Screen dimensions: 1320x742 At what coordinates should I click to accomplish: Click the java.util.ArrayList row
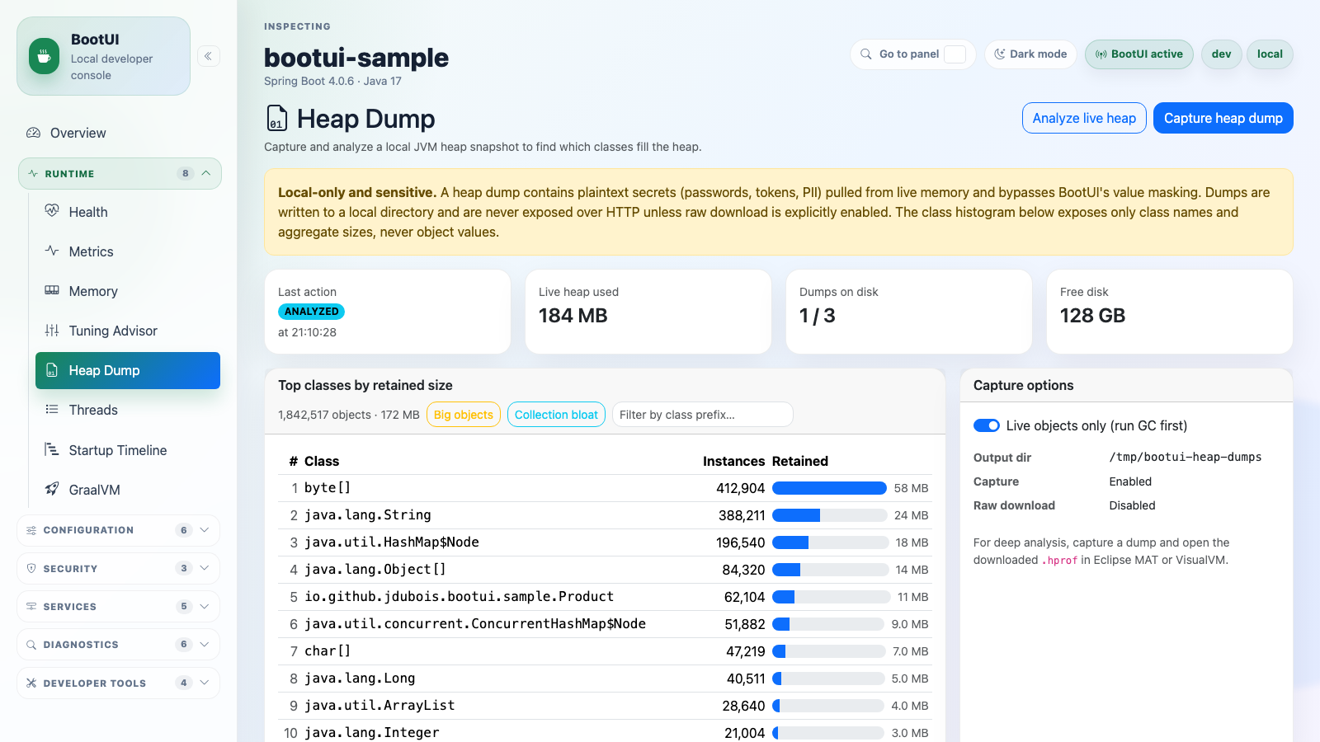pyautogui.click(x=605, y=706)
